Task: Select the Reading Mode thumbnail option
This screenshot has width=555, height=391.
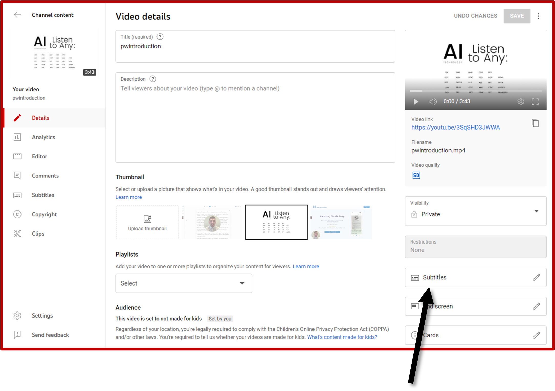Action: (x=341, y=222)
